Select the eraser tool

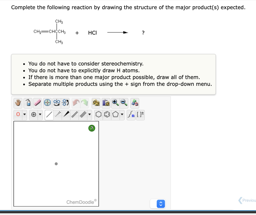pos(37,103)
